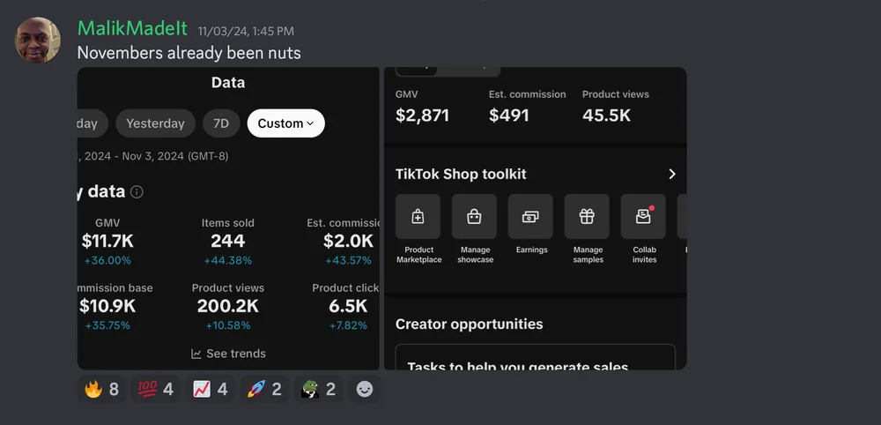Open the add reaction smiley picker
This screenshot has height=425, width=881.
(x=364, y=389)
